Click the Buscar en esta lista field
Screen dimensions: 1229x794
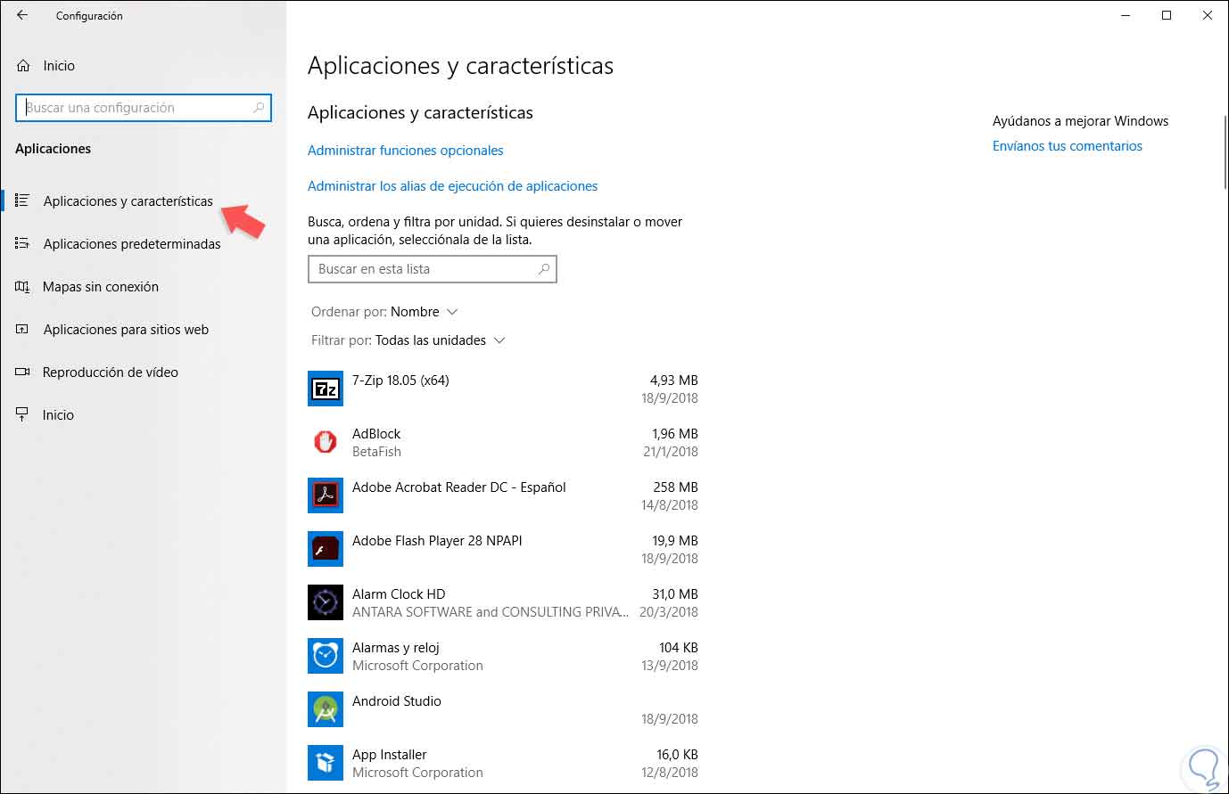click(424, 269)
